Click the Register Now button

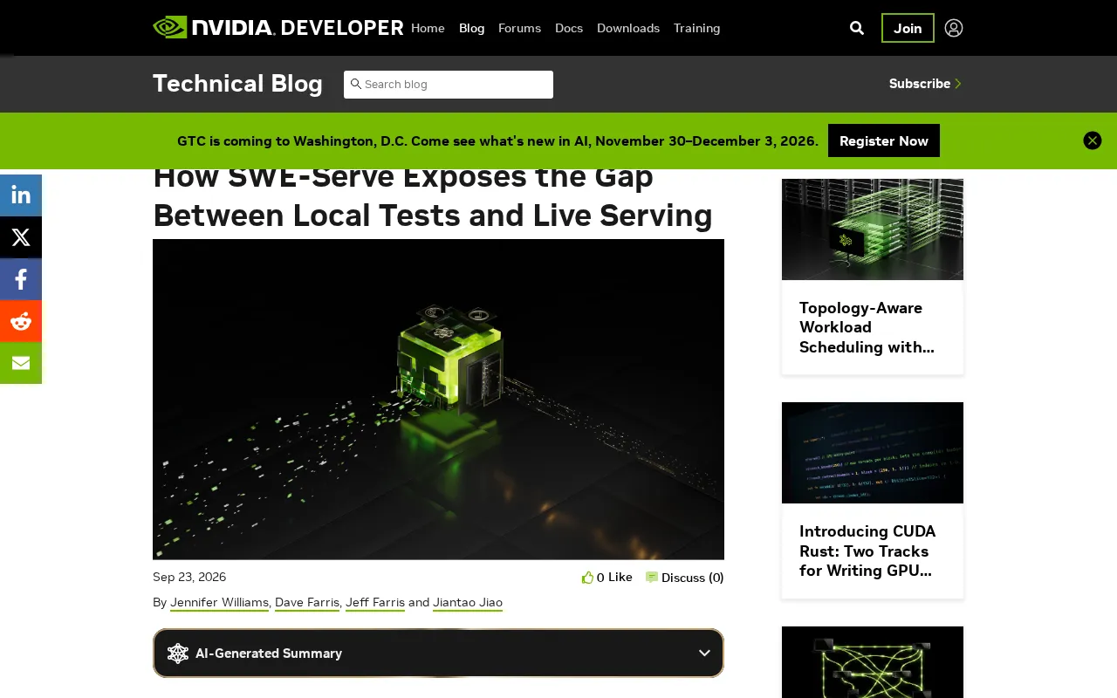[x=884, y=140]
